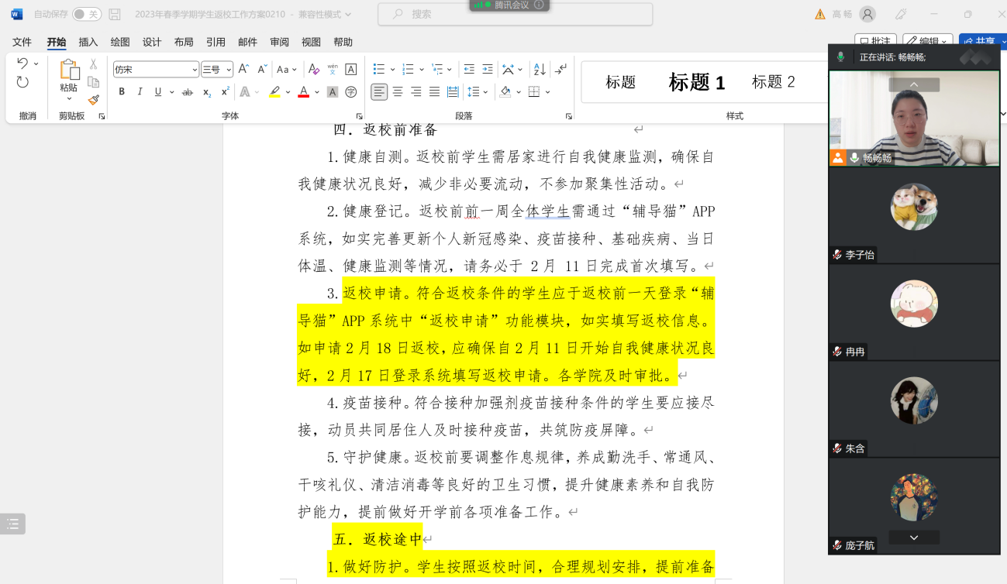Open the font size dropdown showing 三号
Screen dimensions: 1007x584
229,70
